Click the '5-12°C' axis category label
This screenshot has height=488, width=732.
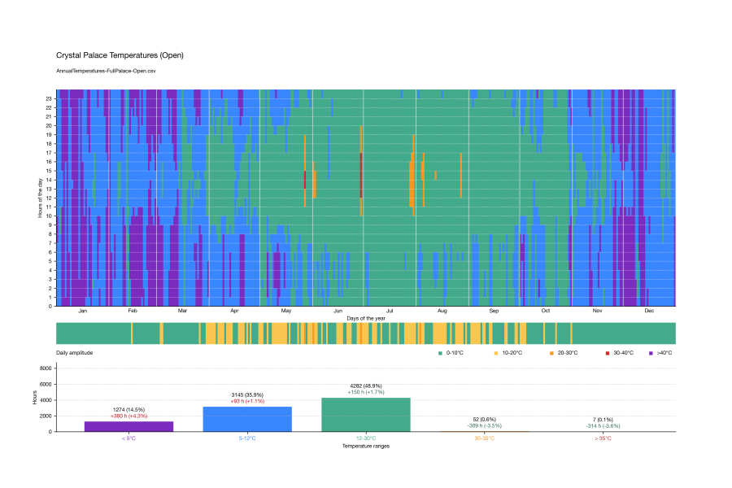[247, 438]
